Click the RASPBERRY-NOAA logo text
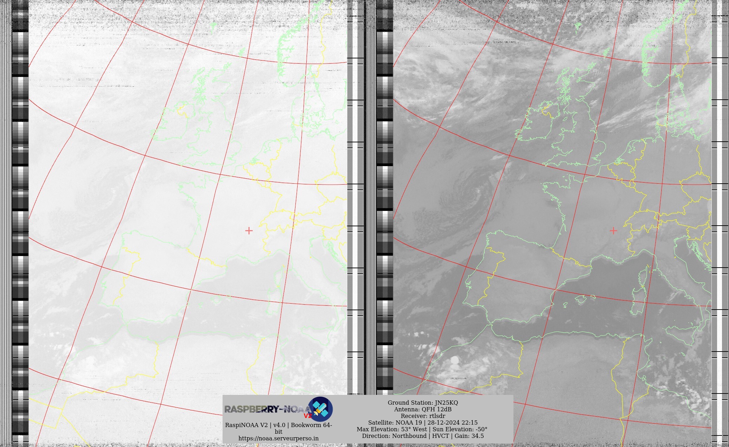 [266, 409]
